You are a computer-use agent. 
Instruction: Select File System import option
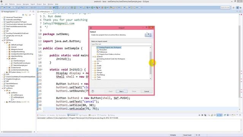coord(103,50)
